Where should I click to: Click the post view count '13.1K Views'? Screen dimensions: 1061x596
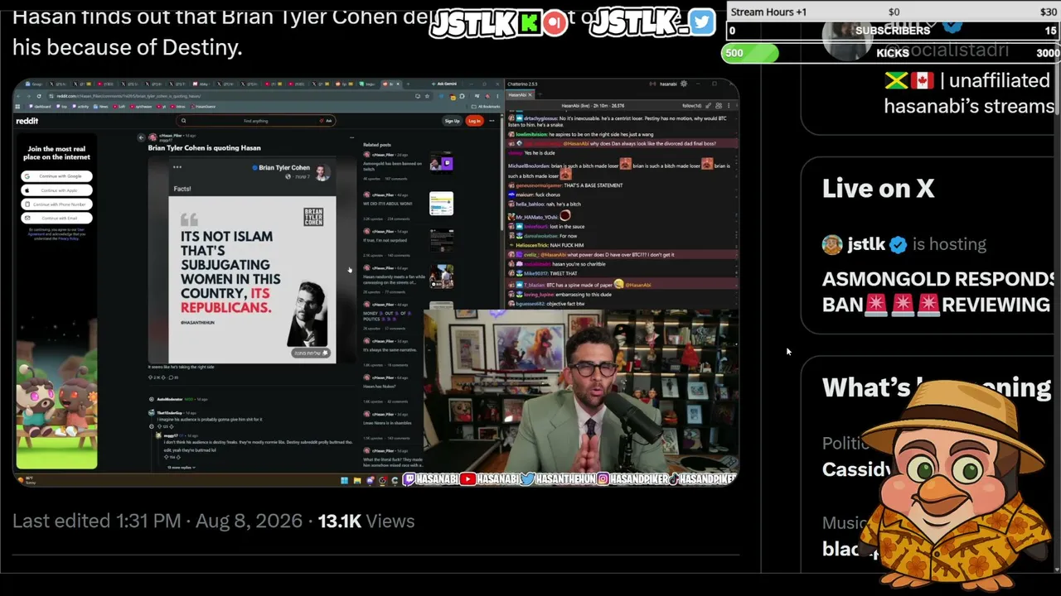pyautogui.click(x=366, y=521)
